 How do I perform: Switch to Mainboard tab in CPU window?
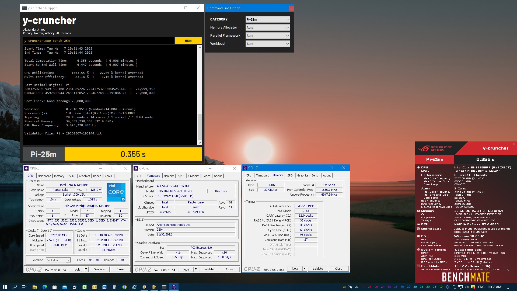44,176
